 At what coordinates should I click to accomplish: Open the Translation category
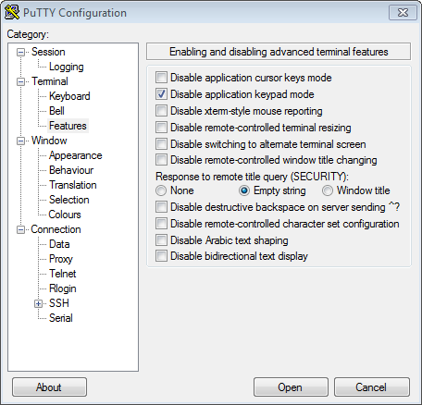tap(72, 185)
